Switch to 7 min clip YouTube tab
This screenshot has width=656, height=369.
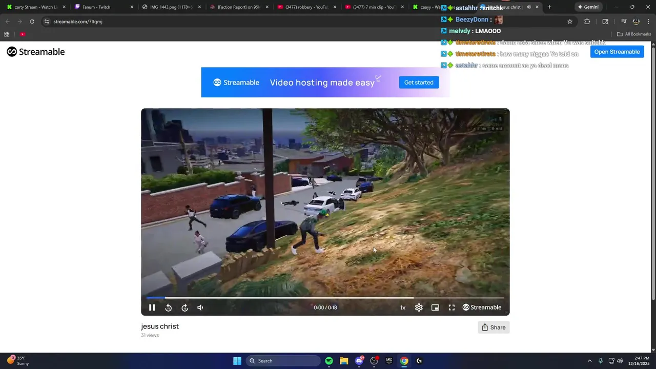(373, 7)
